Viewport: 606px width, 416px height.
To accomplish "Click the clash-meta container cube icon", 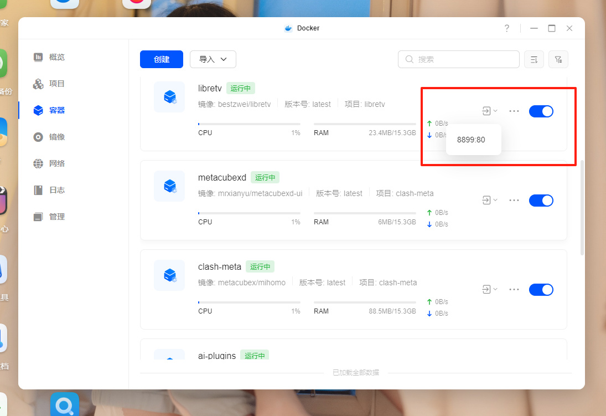I will 170,275.
